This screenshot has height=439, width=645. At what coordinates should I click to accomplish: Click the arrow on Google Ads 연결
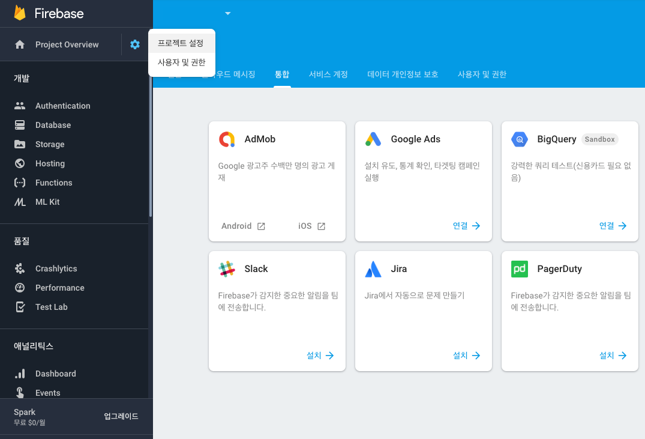tap(476, 226)
